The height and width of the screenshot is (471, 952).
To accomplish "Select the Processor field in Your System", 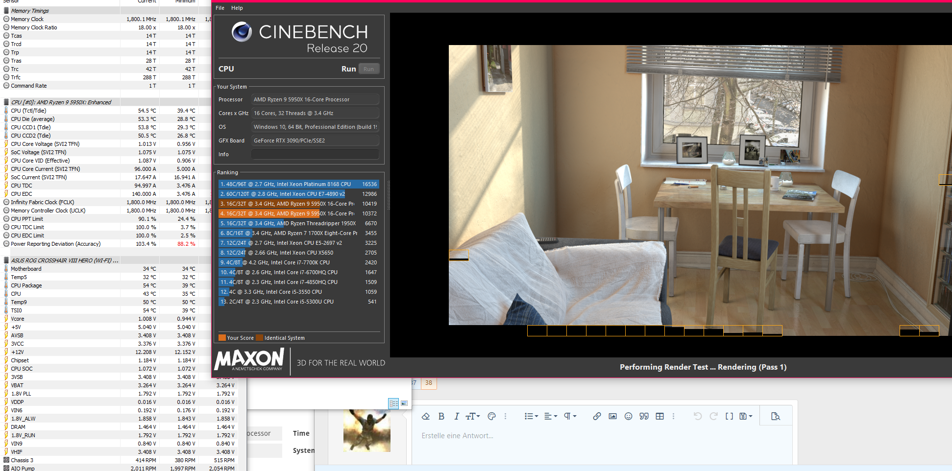I will point(315,99).
